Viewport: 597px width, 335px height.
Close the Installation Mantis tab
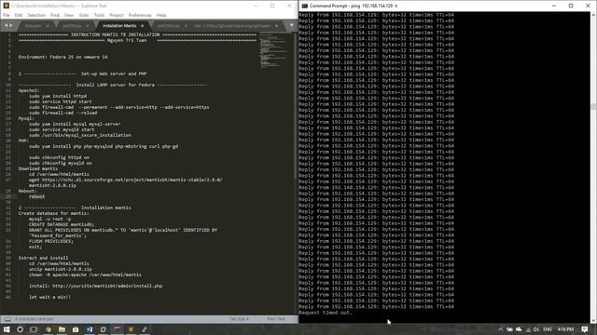point(143,26)
